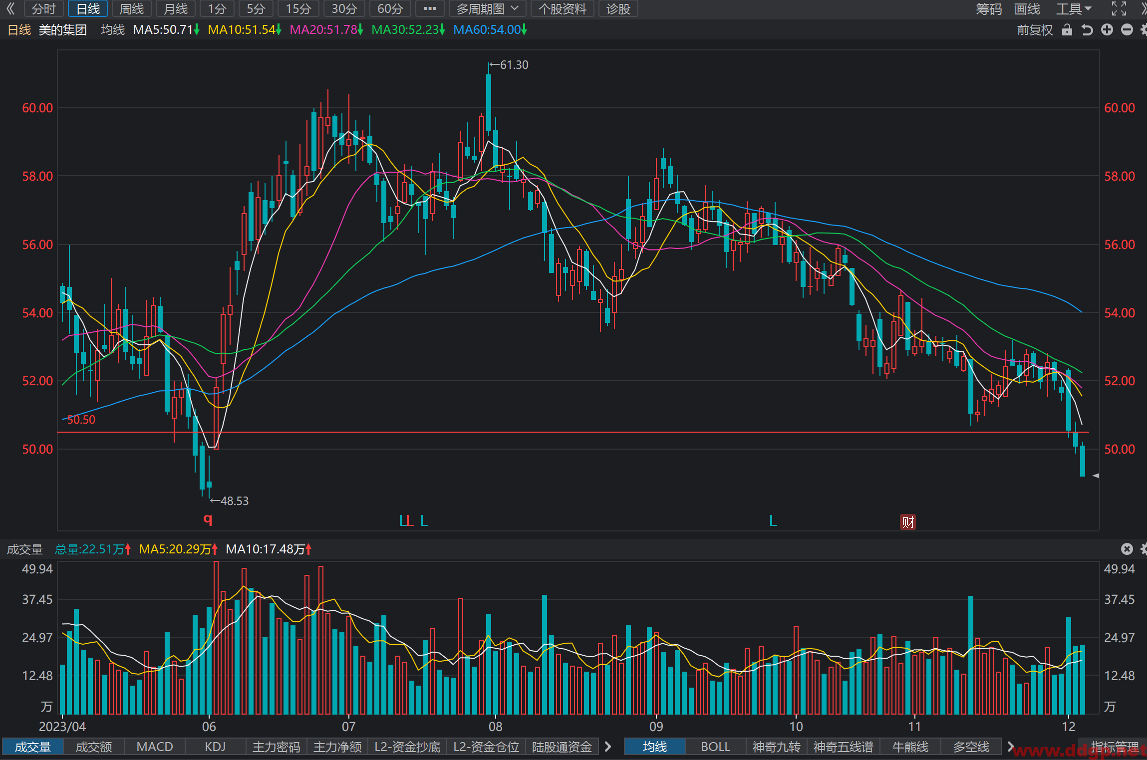Viewport: 1147px width, 760px height.
Task: Click the collapse left double-arrow icon
Action: pyautogui.click(x=10, y=9)
